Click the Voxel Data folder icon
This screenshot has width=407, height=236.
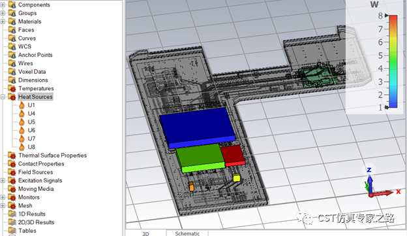[x=12, y=71]
